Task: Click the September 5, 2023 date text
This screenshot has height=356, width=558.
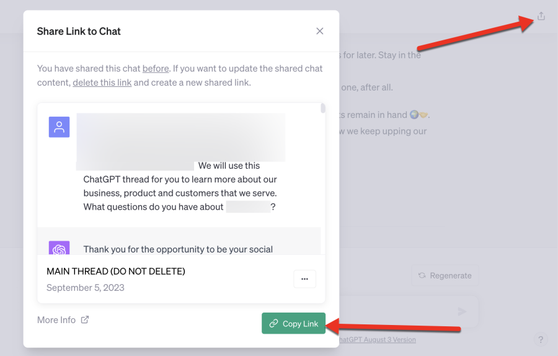Action: coord(86,288)
